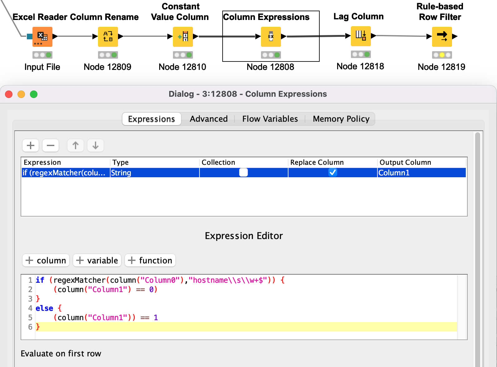Toggle the Collection checkbox

coord(244,173)
